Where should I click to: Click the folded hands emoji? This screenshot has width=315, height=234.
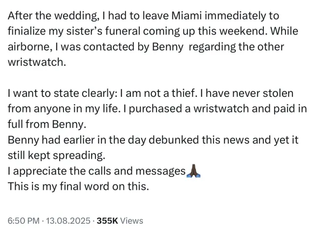(193, 171)
